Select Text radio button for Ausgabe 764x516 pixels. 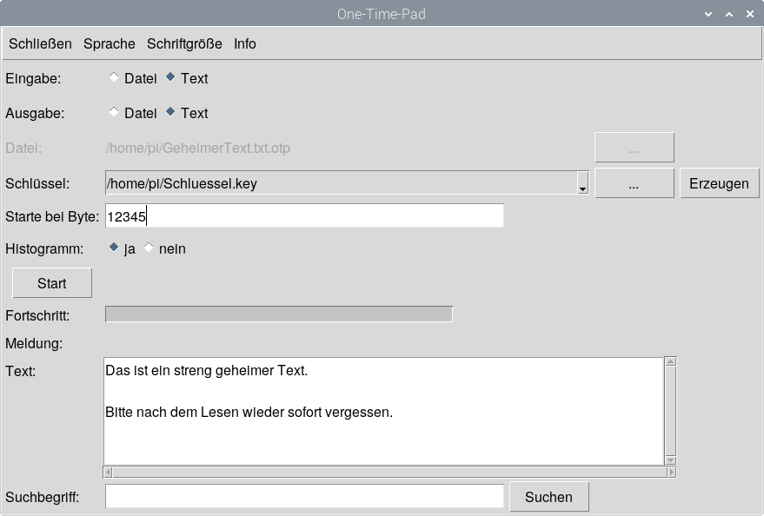pyautogui.click(x=170, y=113)
